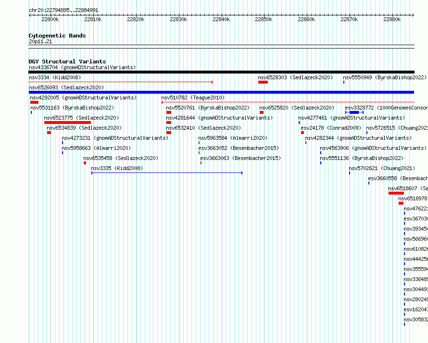Select the long red nsv6523775 bar
The height and width of the screenshot is (343, 428).
[x=67, y=122]
